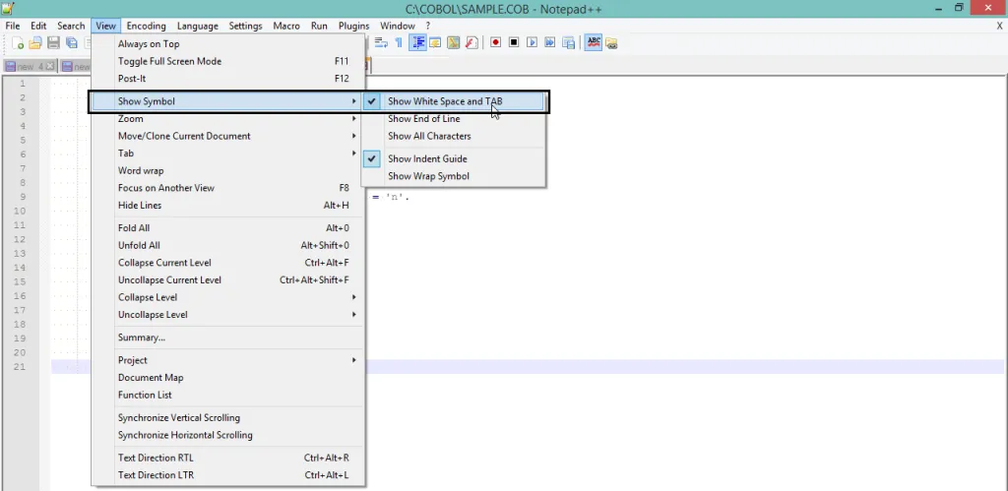Choose Focus on Another View
This screenshot has width=1008, height=491.
(x=228, y=188)
